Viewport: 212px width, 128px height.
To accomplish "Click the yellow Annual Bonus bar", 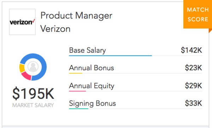I will point(76,73).
